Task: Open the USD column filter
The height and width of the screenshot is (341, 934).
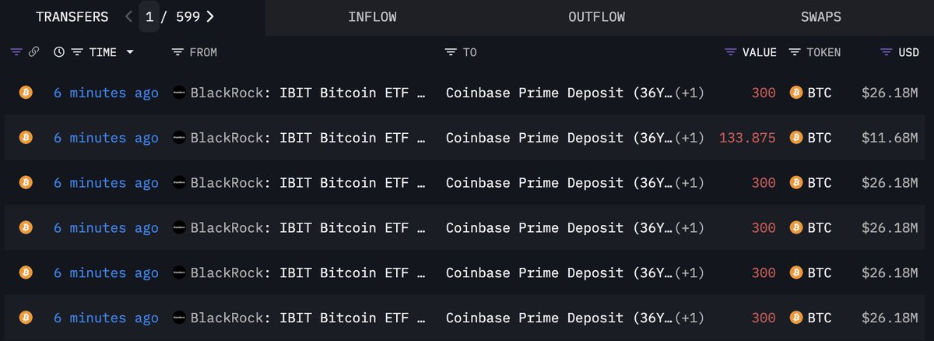Action: (x=887, y=52)
